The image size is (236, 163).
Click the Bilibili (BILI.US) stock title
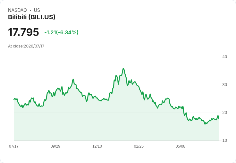(32, 17)
